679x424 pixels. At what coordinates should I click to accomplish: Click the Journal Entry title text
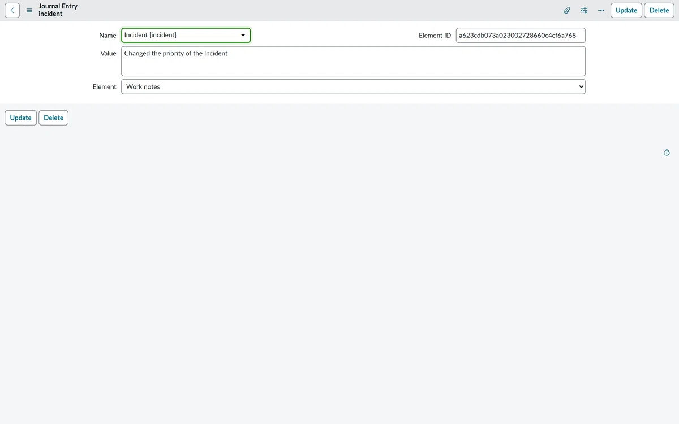[58, 6]
